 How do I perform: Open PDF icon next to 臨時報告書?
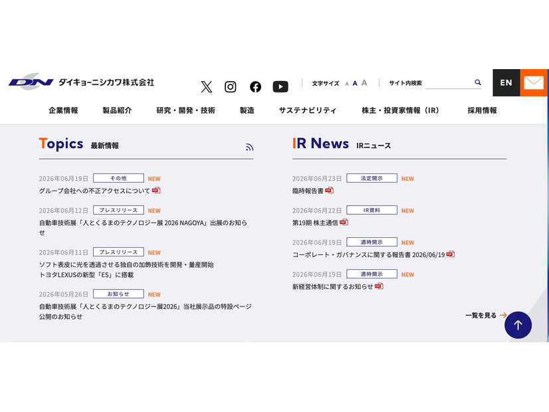[329, 190]
